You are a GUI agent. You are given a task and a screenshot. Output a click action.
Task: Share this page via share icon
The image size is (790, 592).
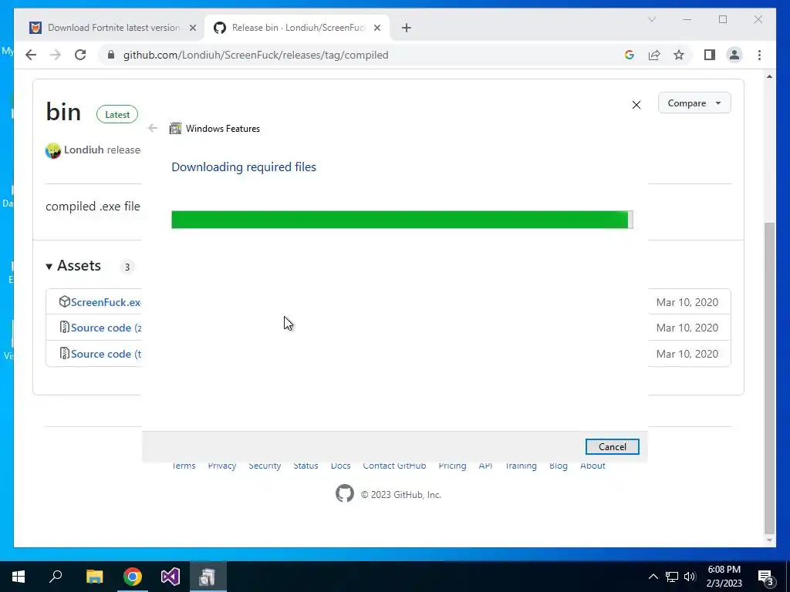[x=654, y=55]
